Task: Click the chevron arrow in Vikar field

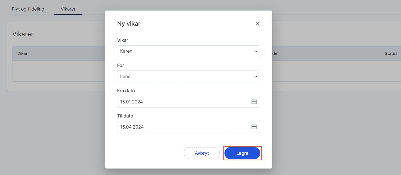Action: (255, 51)
